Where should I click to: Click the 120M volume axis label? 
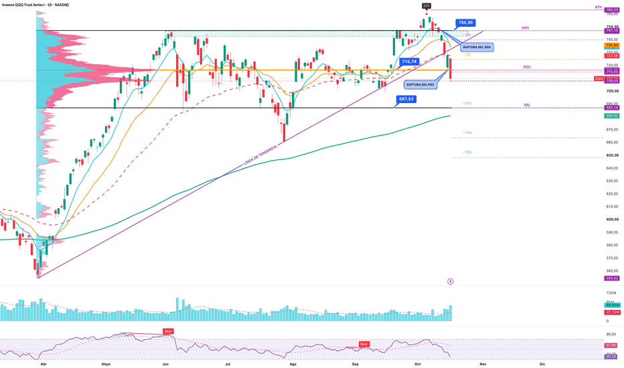tap(611, 293)
